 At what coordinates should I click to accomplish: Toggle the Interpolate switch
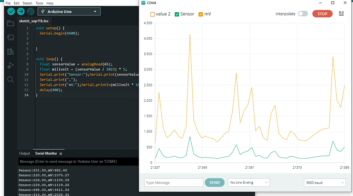click(303, 14)
